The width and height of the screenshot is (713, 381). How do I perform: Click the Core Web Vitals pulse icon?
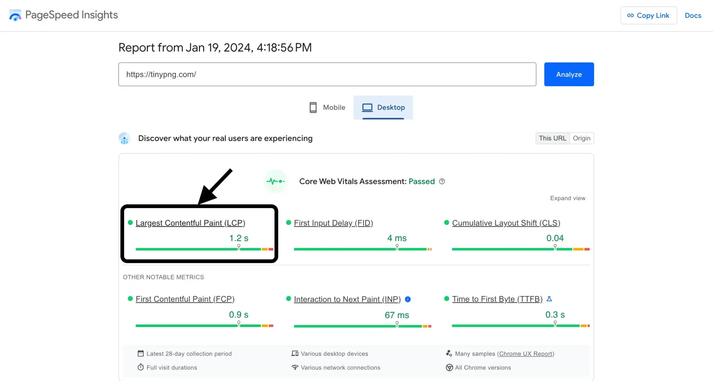[x=275, y=181]
